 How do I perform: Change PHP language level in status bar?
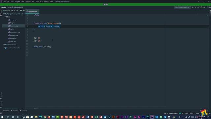(166, 113)
